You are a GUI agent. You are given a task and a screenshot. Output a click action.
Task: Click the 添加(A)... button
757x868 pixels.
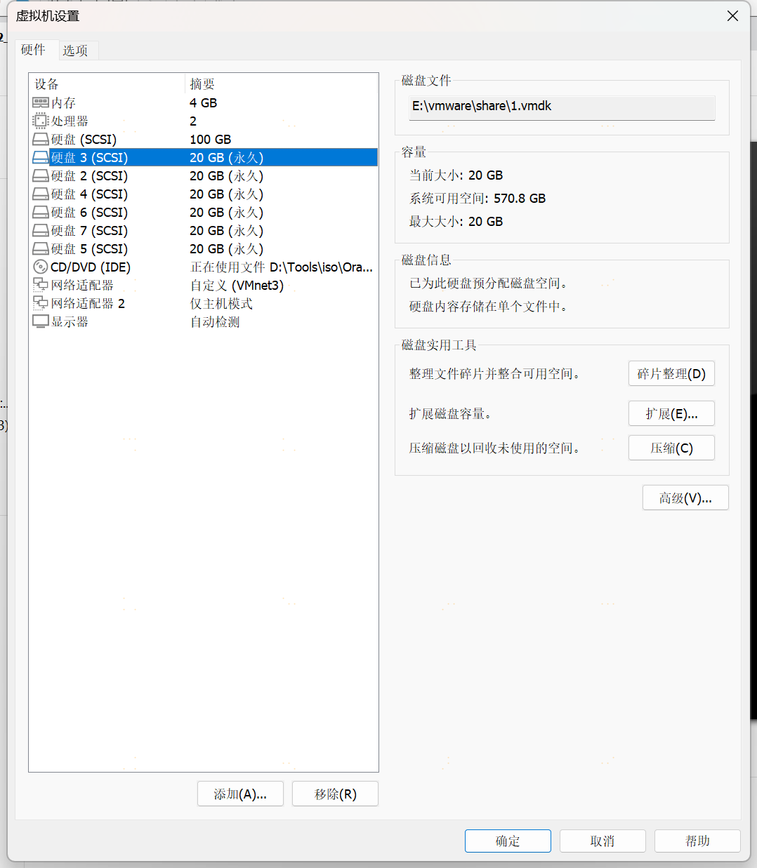tap(240, 794)
